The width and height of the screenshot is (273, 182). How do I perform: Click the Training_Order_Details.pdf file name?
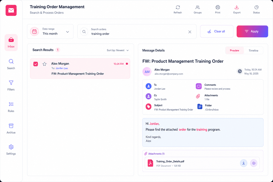(x=170, y=161)
